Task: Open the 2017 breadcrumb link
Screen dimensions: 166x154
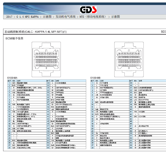Action: (x=9, y=17)
